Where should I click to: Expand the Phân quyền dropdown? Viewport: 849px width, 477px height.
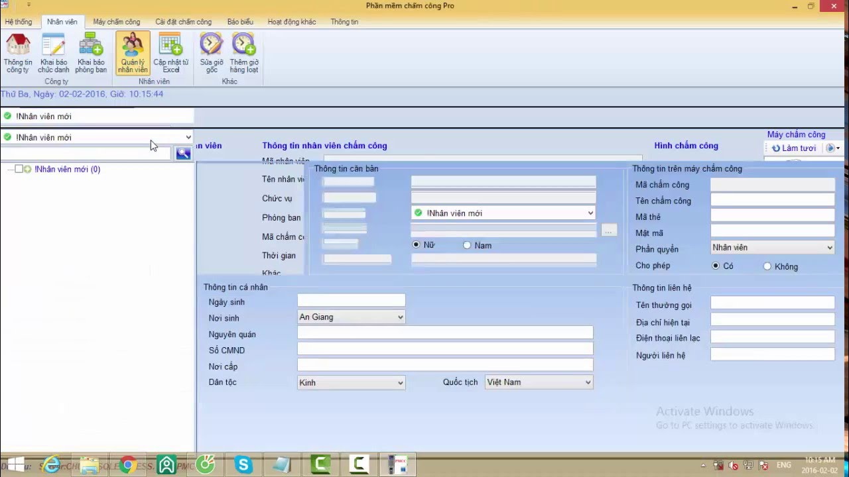(772, 248)
